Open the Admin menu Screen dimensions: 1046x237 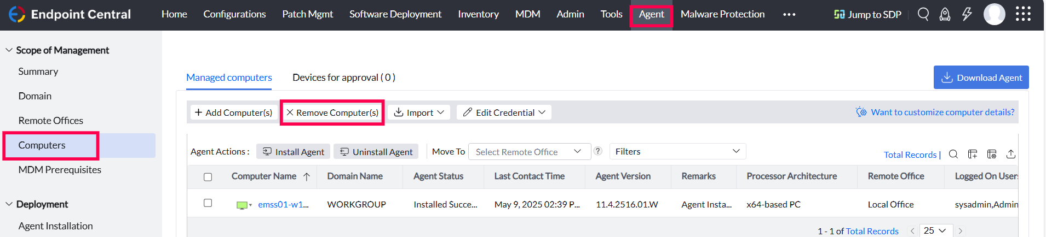(570, 14)
